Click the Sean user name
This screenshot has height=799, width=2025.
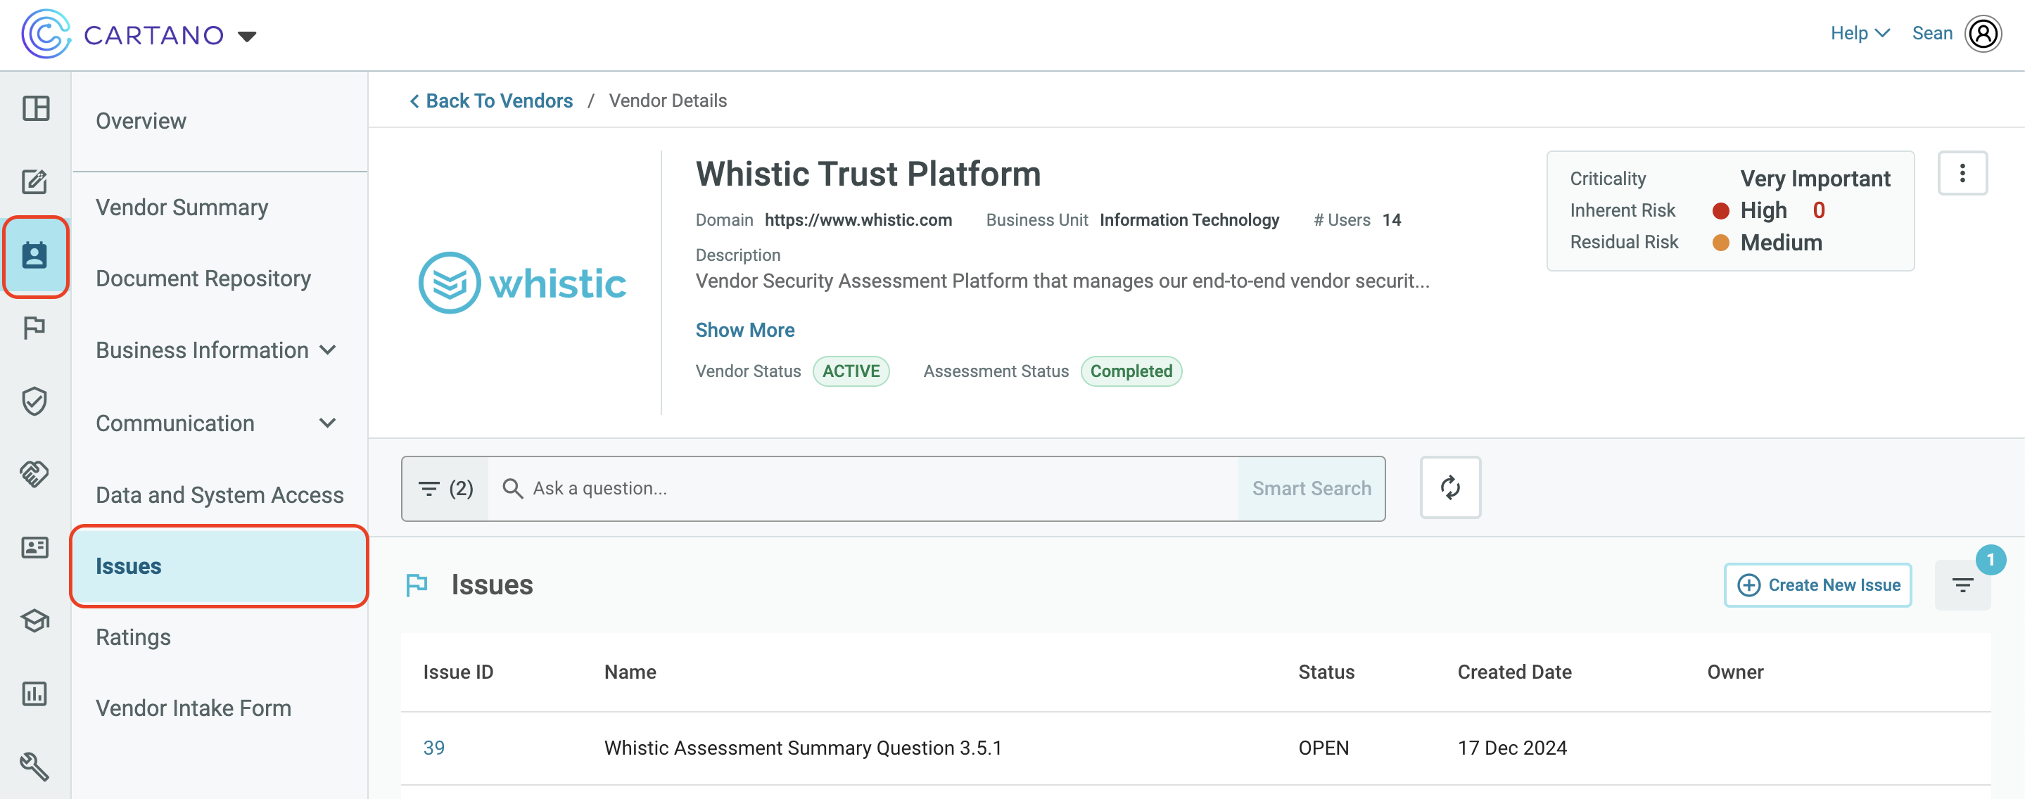(1931, 33)
